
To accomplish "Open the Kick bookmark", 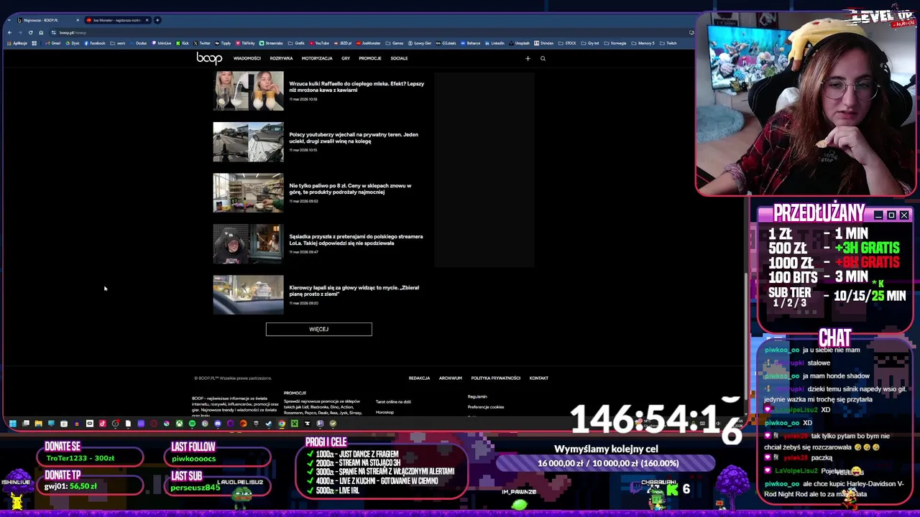I will pos(183,43).
